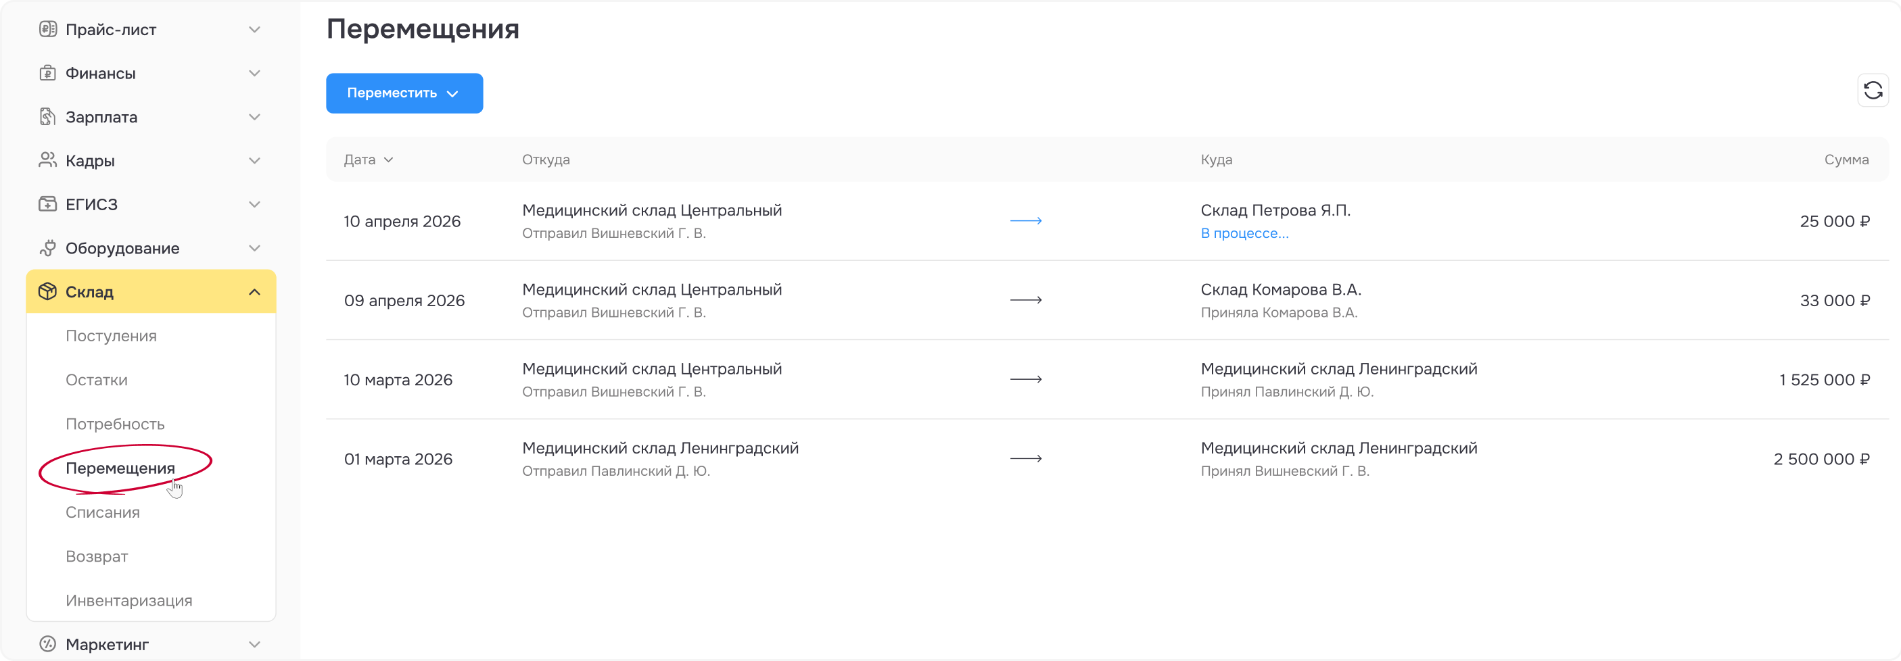Click the arrow in 09 апреля 2026 row

1026,300
